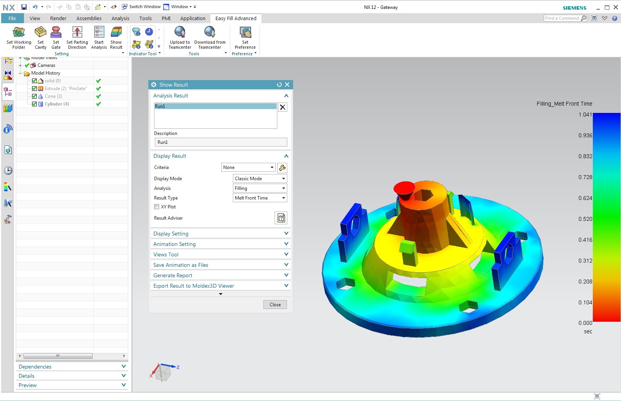This screenshot has width=621, height=401.
Task: Open the Result Type dropdown
Action: point(260,198)
